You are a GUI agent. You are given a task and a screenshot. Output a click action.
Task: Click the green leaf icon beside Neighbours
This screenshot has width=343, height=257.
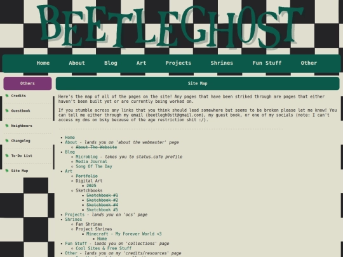point(7,126)
